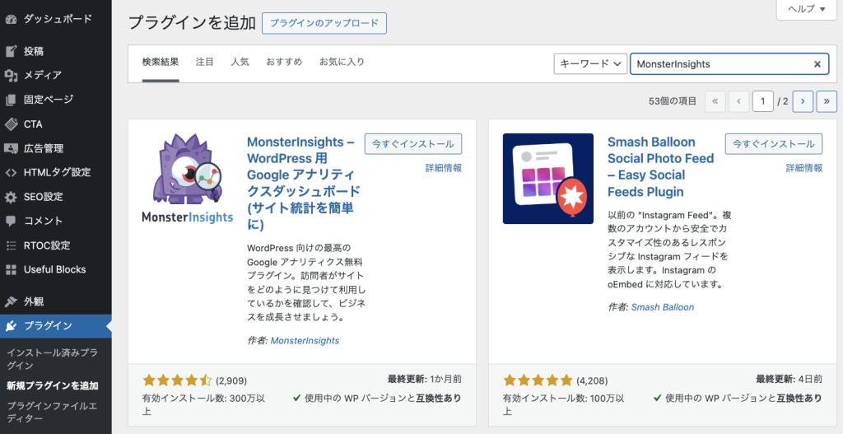
Task: Open ダッシュボード menu item
Action: [56, 19]
